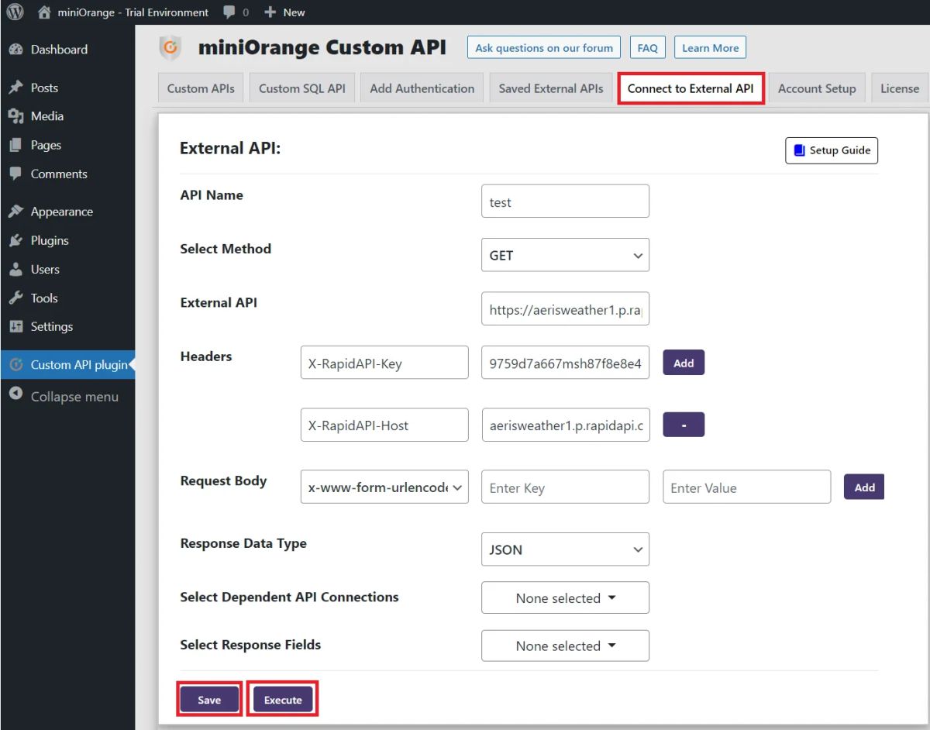This screenshot has width=930, height=730.
Task: Click the Media icon in sidebar
Action: pyautogui.click(x=15, y=116)
